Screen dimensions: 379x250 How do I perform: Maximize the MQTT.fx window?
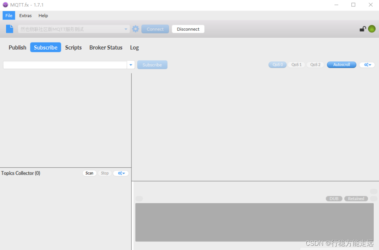tap(353, 5)
